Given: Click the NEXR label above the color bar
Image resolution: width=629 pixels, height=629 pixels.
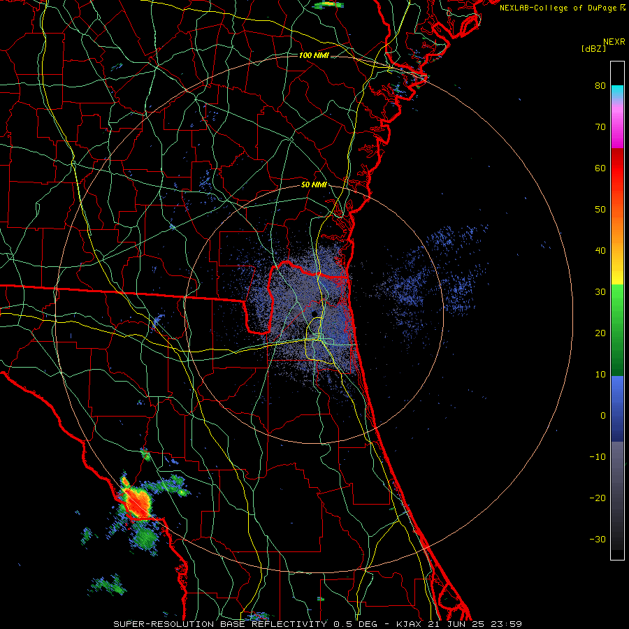Looking at the screenshot, I should 614,42.
